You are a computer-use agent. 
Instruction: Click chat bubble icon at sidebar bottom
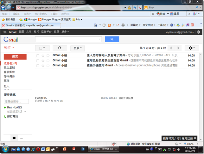14,138
